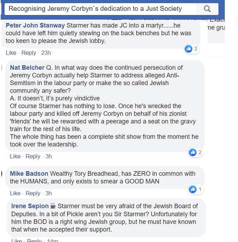
Task: Like Mike Badson's comment
Action: pos(15,193)
